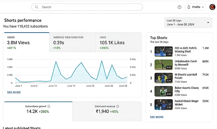The width and height of the screenshot is (217, 129).
Task: Click See More under Top Shorts
Action: (x=157, y=117)
